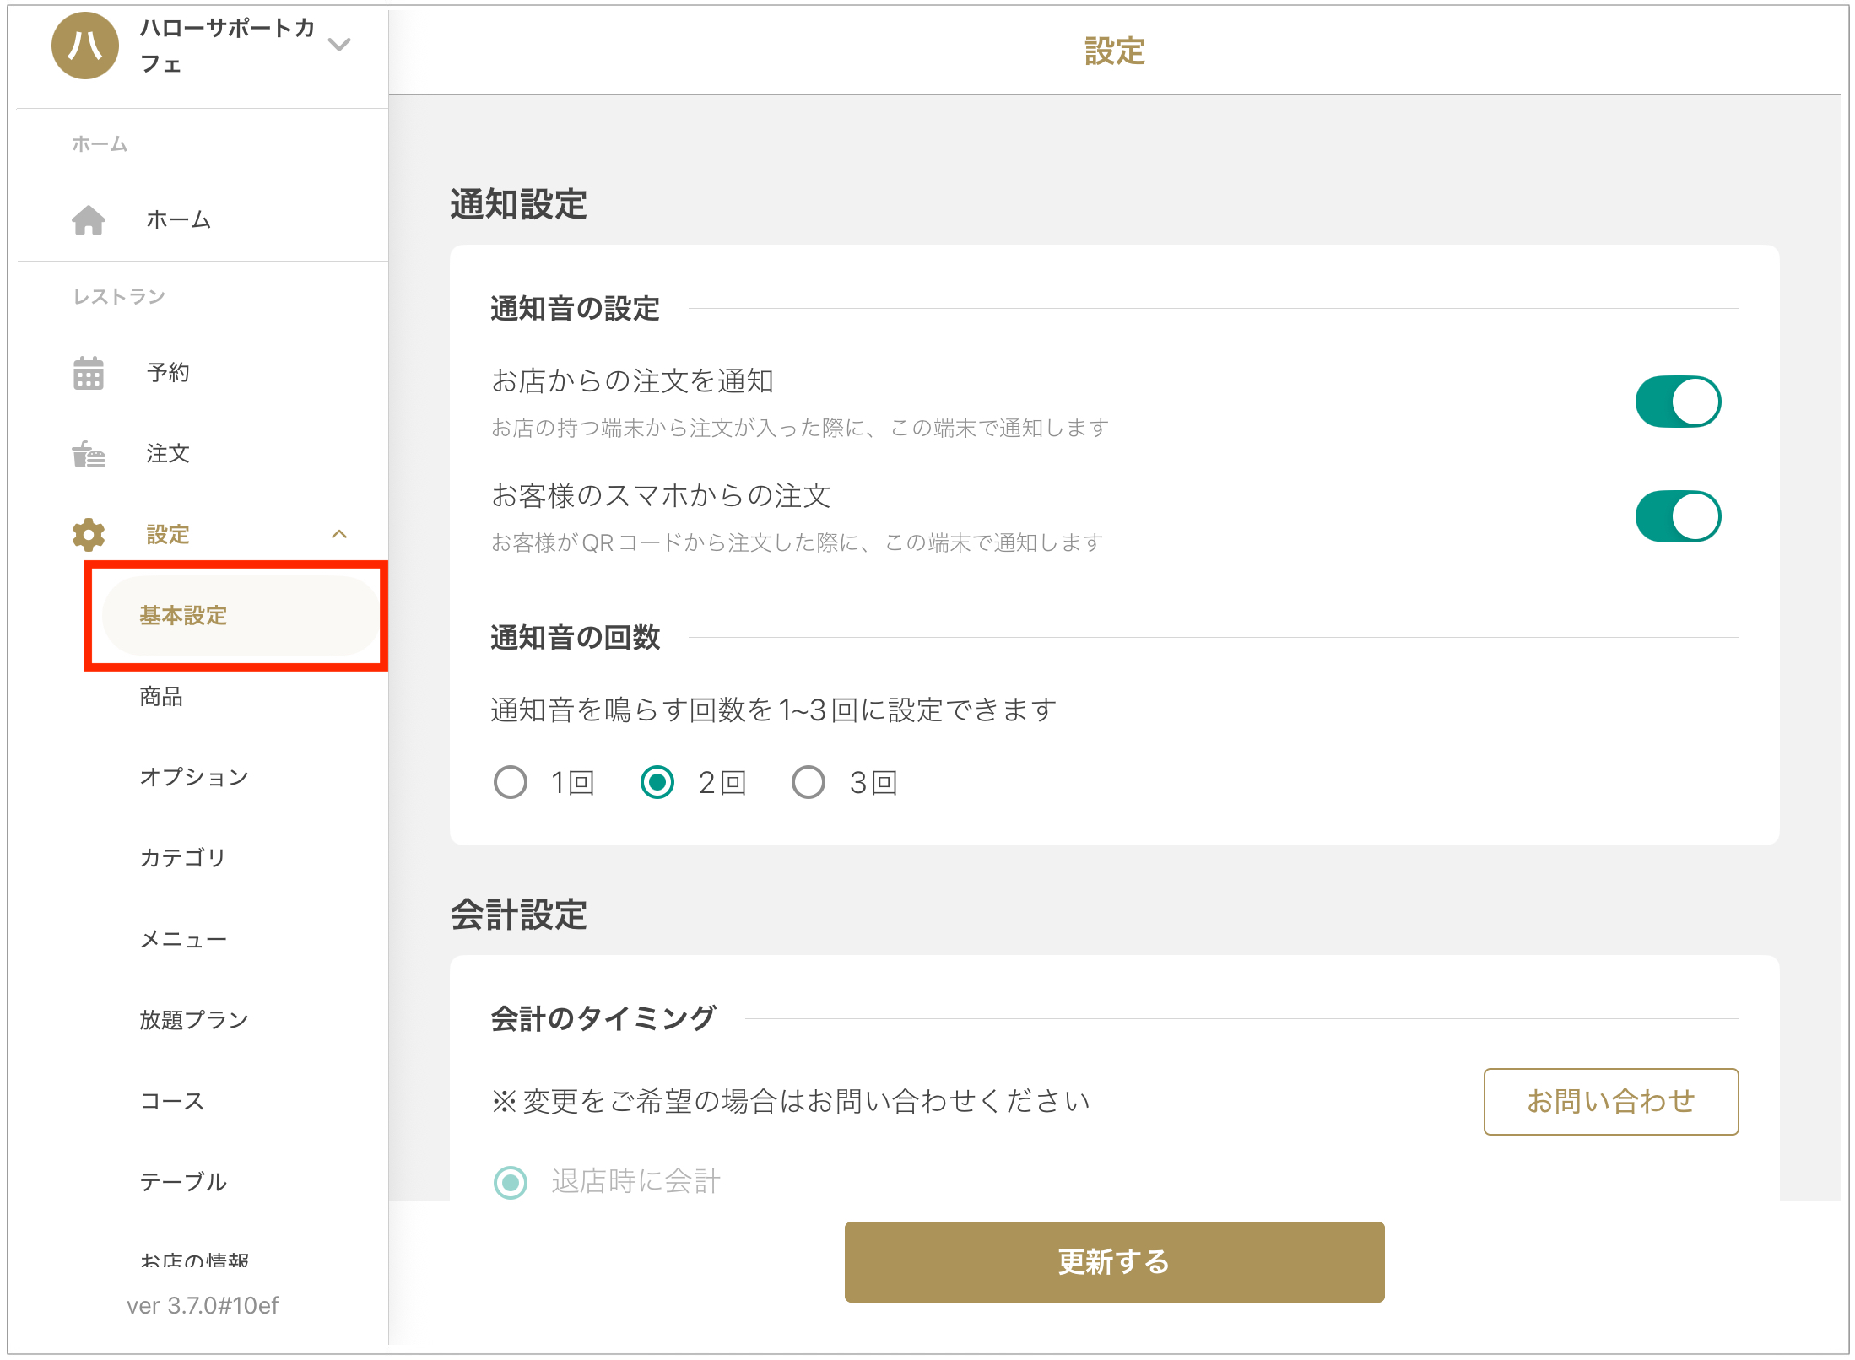
Task: Open the account dropdown chevron
Action: click(339, 44)
